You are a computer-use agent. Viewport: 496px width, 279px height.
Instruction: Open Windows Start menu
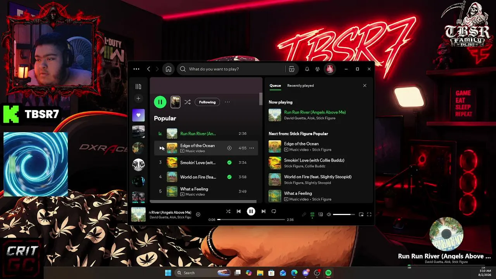coord(168,273)
